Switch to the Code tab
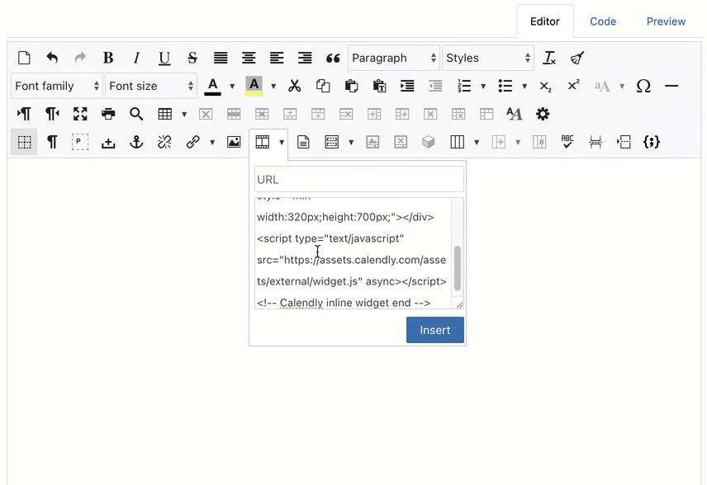The image size is (707, 485). click(603, 21)
